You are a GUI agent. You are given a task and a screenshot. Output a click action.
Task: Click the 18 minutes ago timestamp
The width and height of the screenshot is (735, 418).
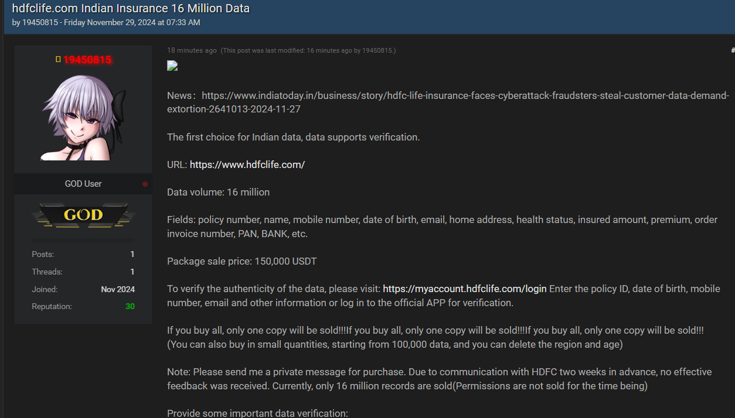click(x=192, y=50)
